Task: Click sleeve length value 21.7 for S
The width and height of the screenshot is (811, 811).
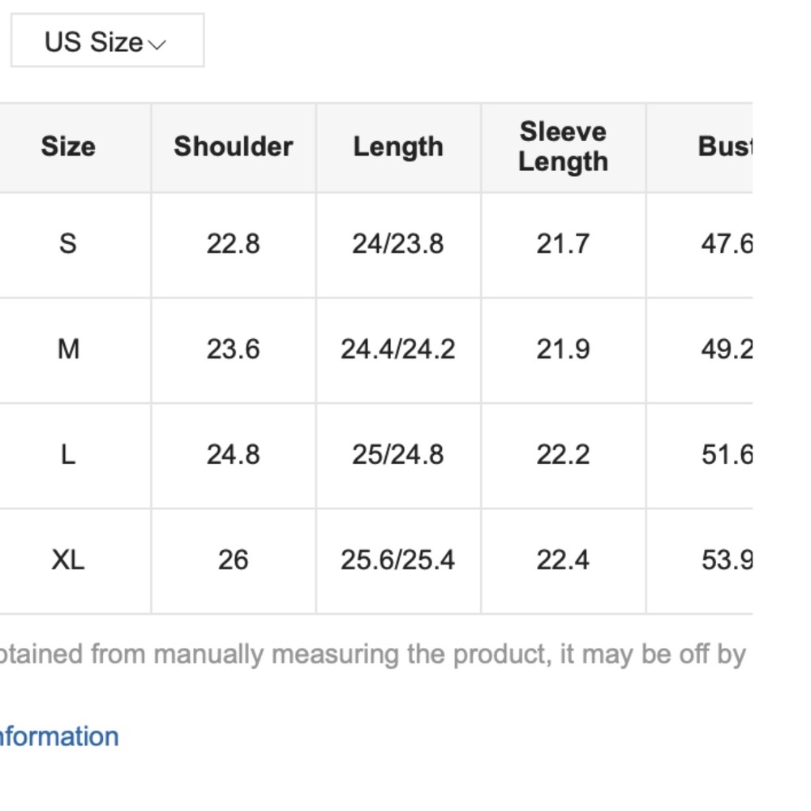Action: pyautogui.click(x=564, y=243)
